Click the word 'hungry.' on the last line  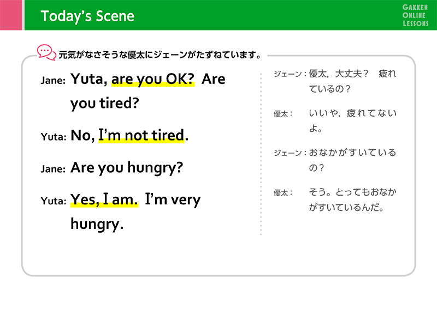coord(97,224)
